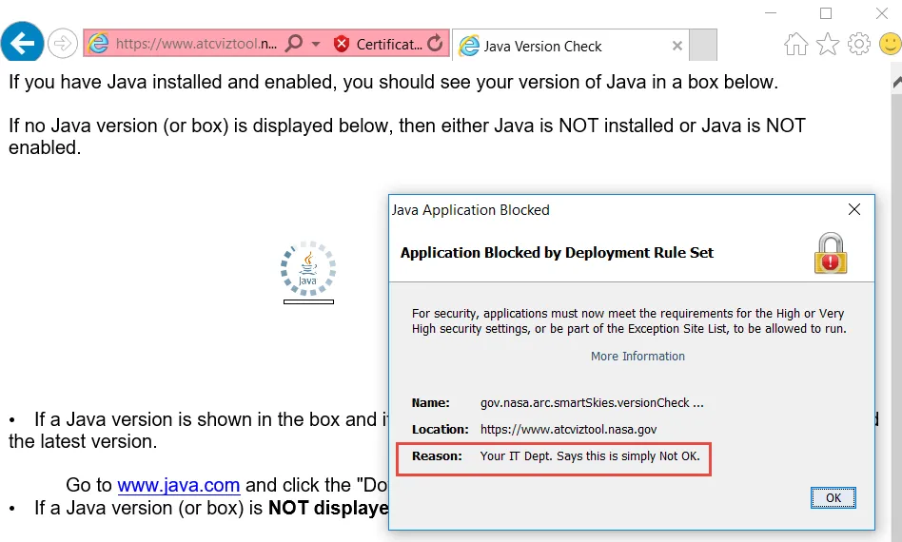Open the www.java.com link
Viewport: 902px width, 542px height.
point(178,485)
